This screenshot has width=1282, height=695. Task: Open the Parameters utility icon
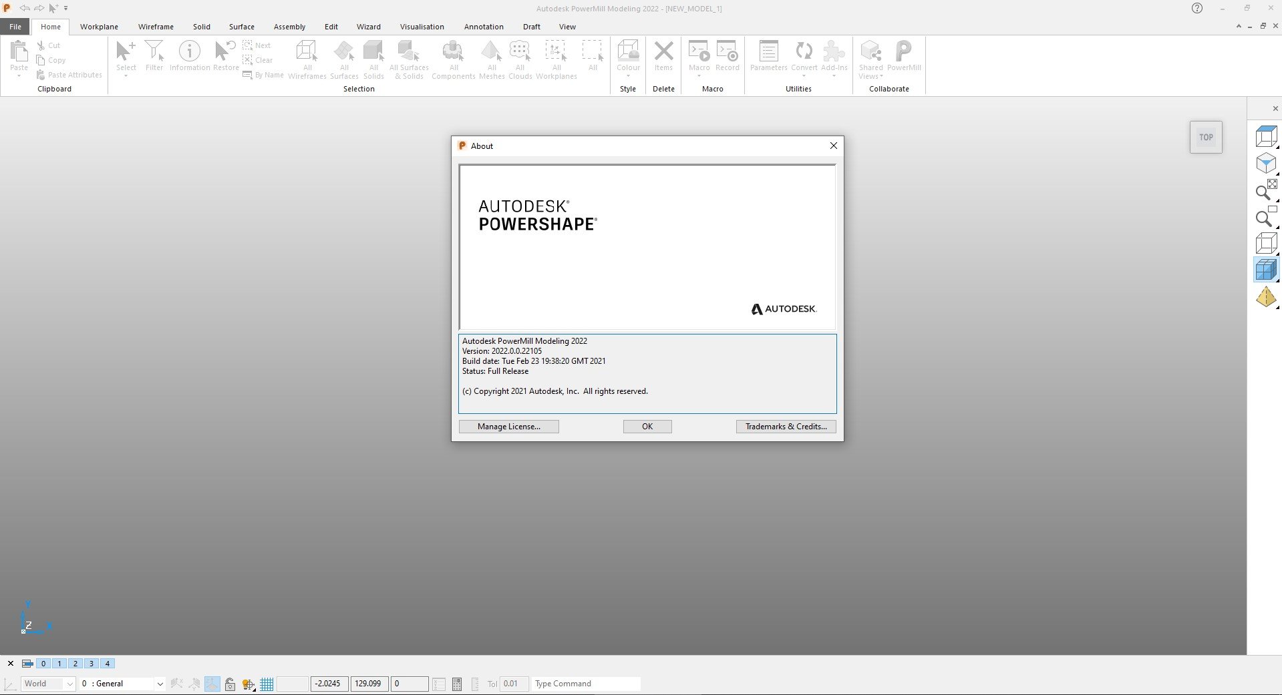pyautogui.click(x=769, y=51)
